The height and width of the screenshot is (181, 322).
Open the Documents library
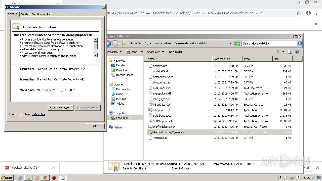(123, 89)
